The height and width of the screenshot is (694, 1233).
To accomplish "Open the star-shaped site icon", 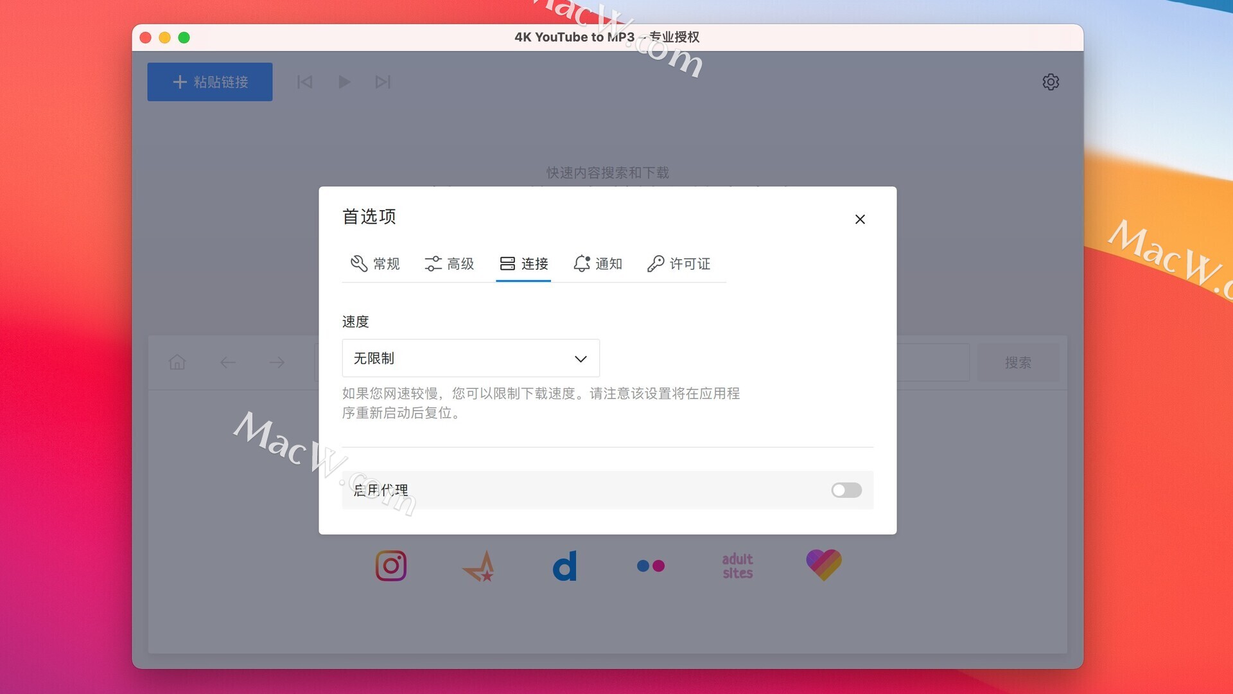I will coord(478,566).
